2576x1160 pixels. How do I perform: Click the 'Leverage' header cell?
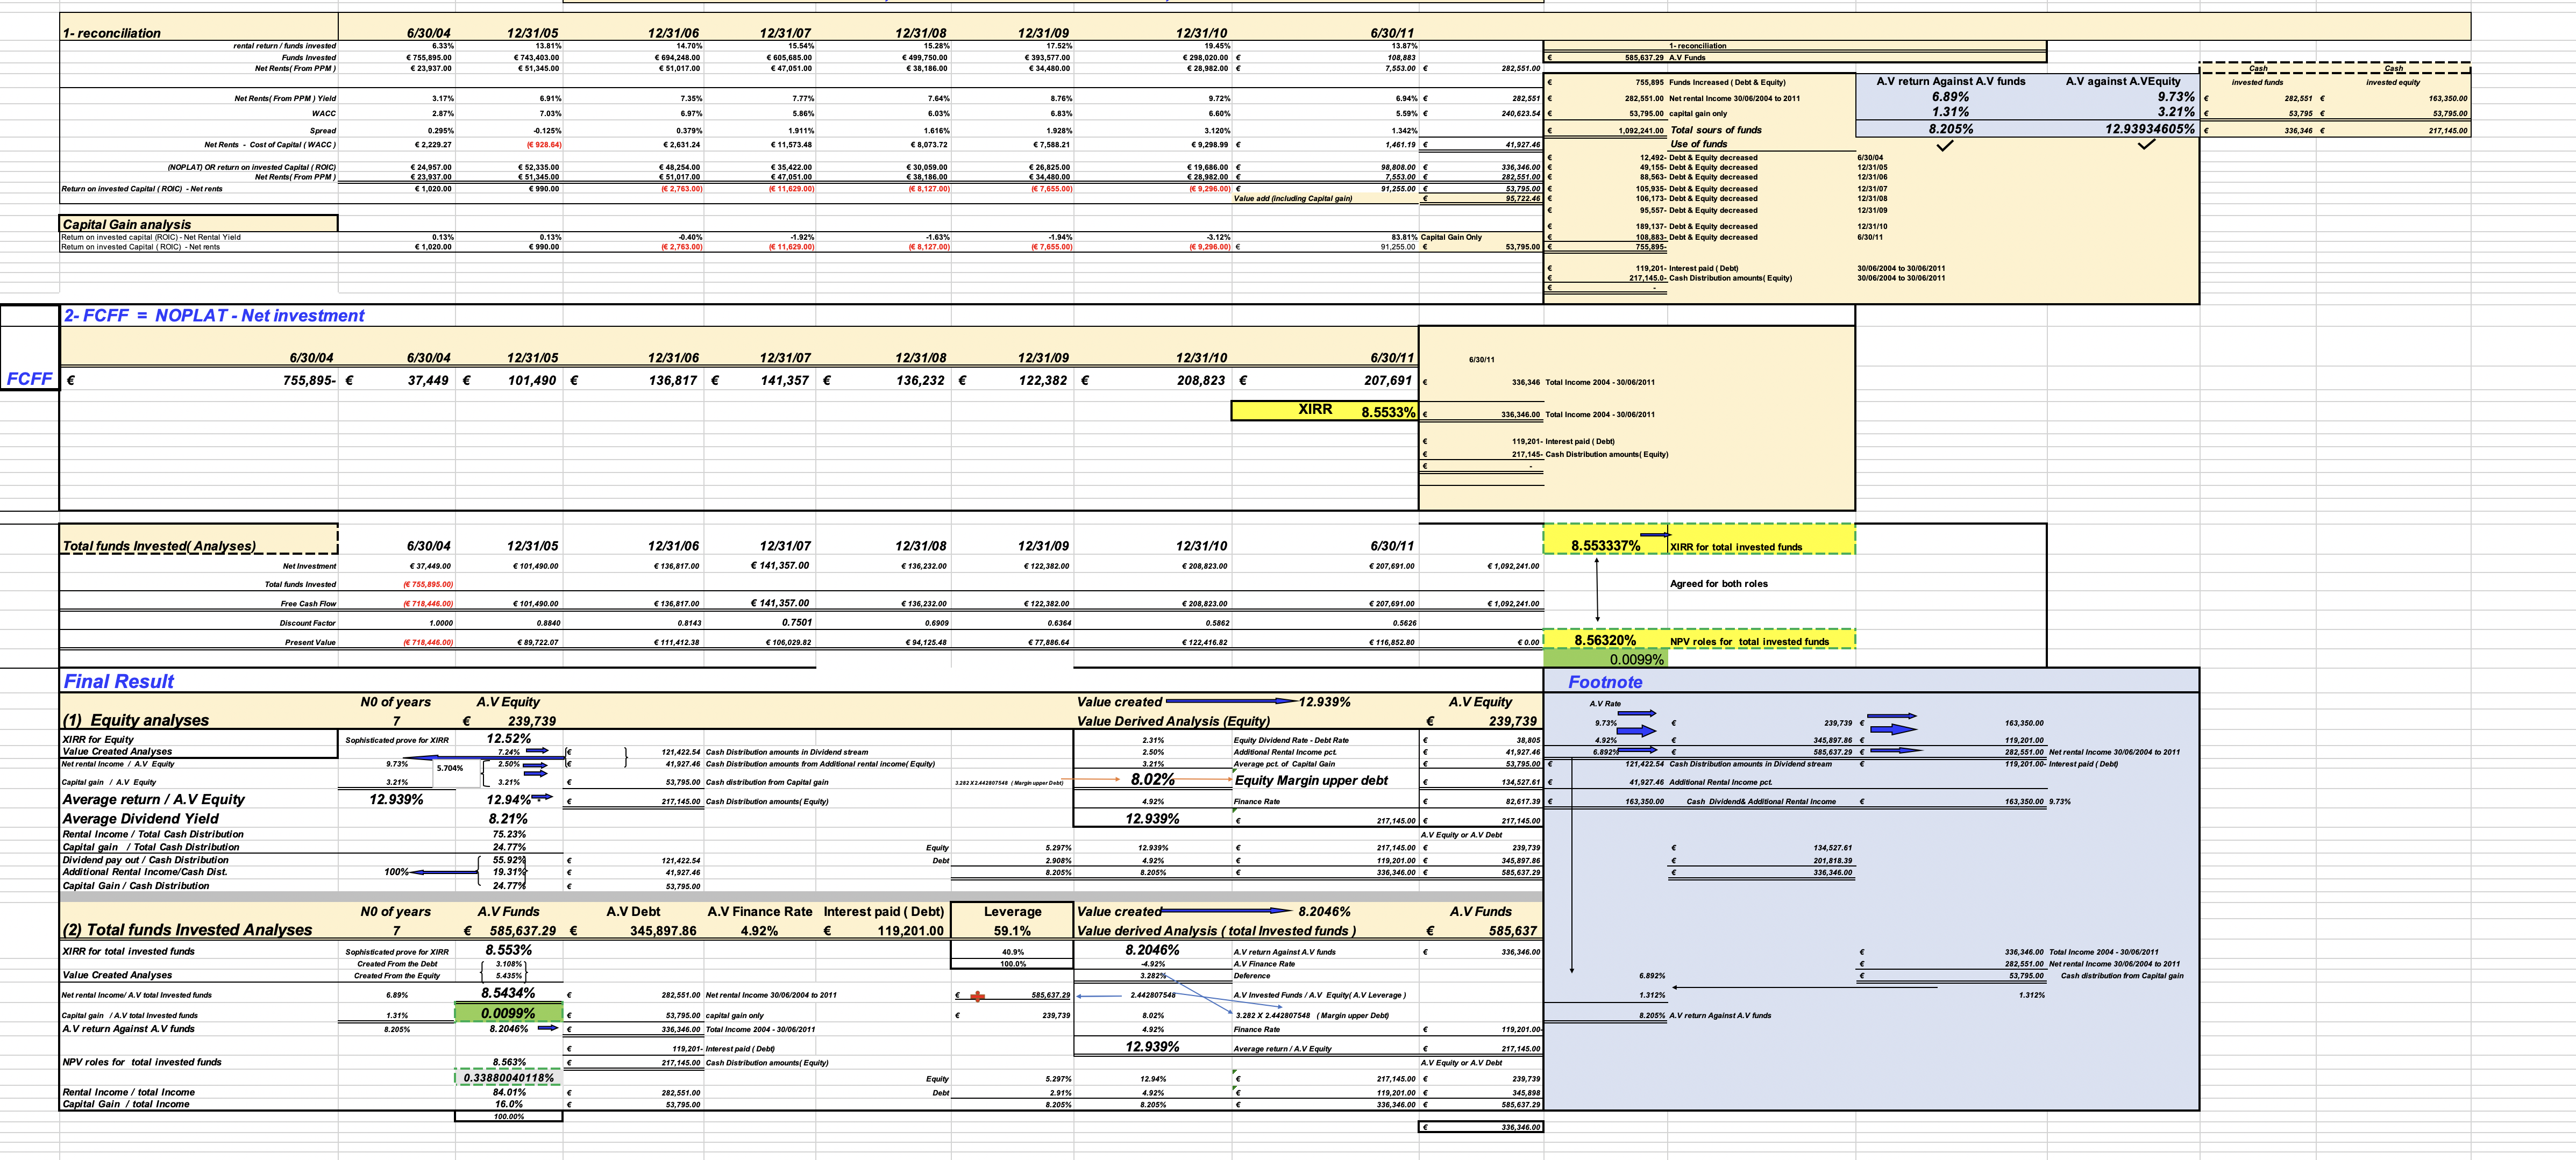point(1012,911)
